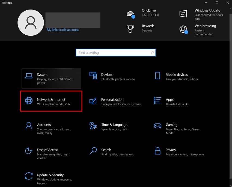Click the user profile avatar picture
Screen dimensions: 232x187
point(31,23)
